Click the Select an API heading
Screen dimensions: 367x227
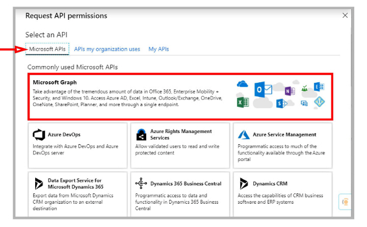[46, 35]
